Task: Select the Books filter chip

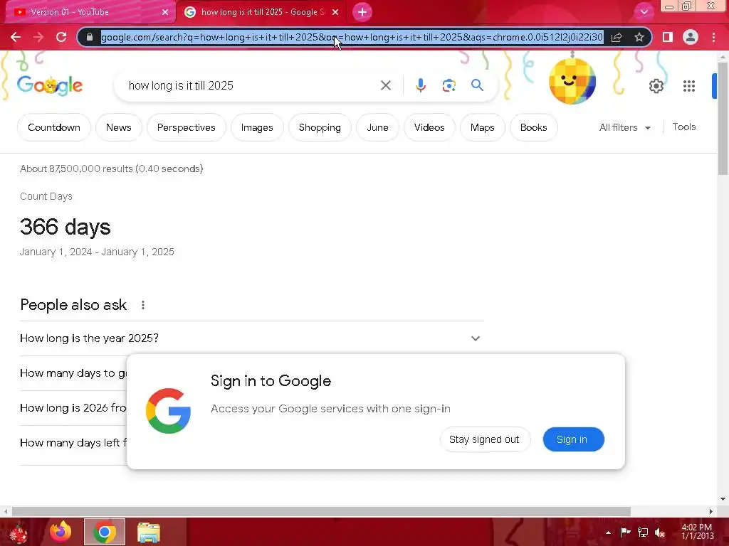Action: click(534, 127)
